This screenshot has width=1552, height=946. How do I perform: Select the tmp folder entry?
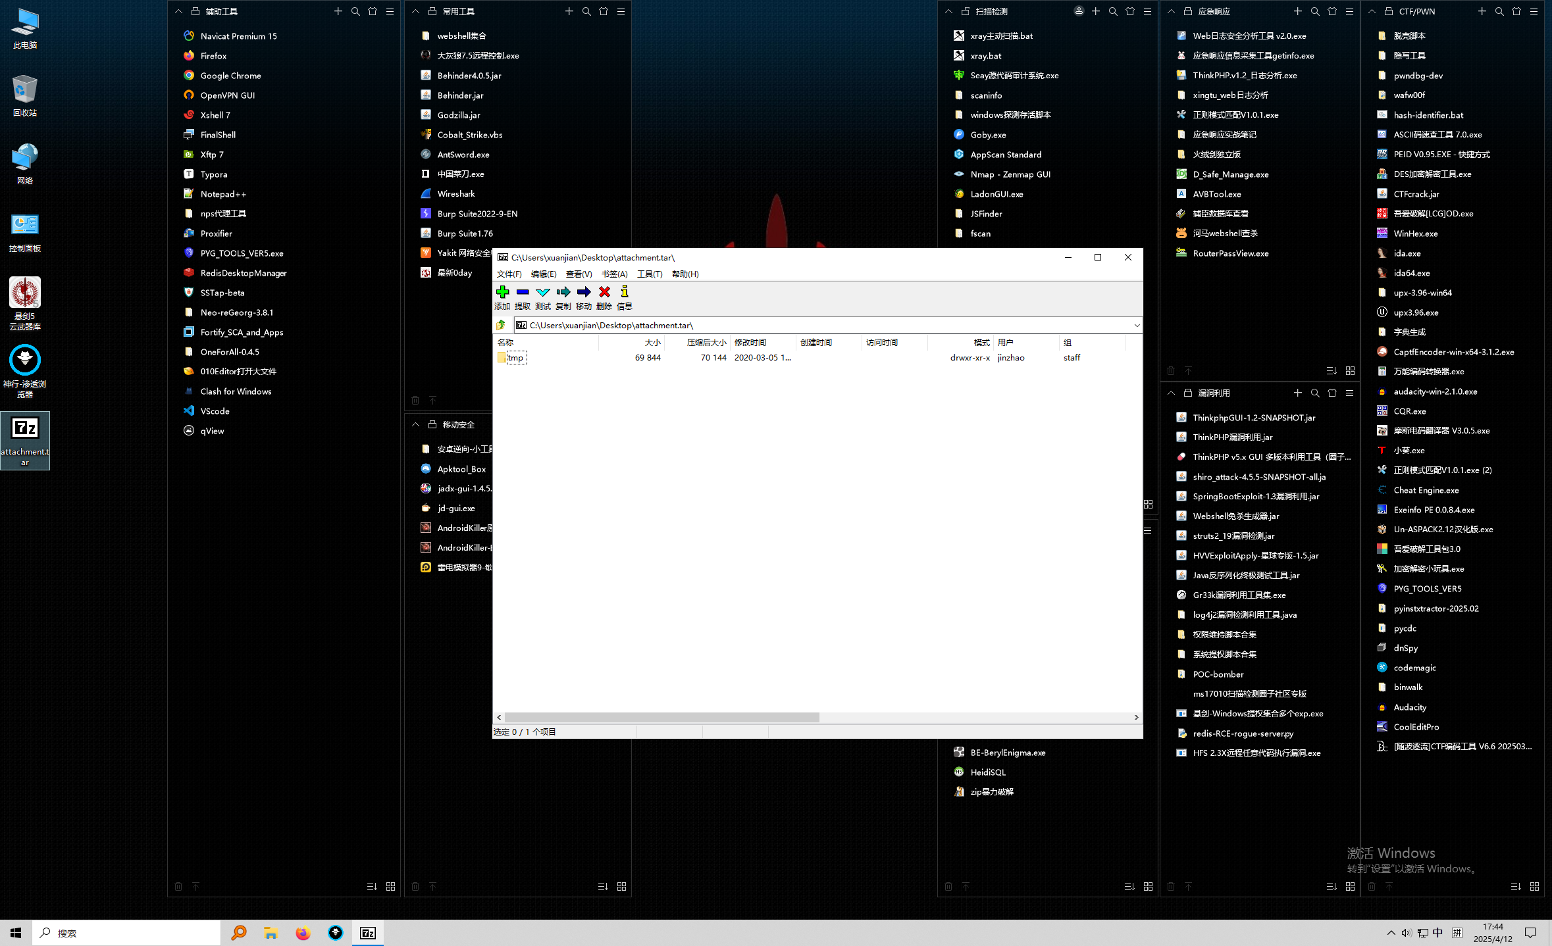[x=515, y=357]
